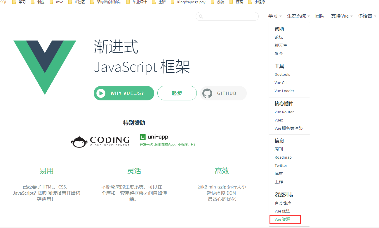Click the 灵活 feature heading
Screen dimensions: 379x228
click(x=134, y=171)
